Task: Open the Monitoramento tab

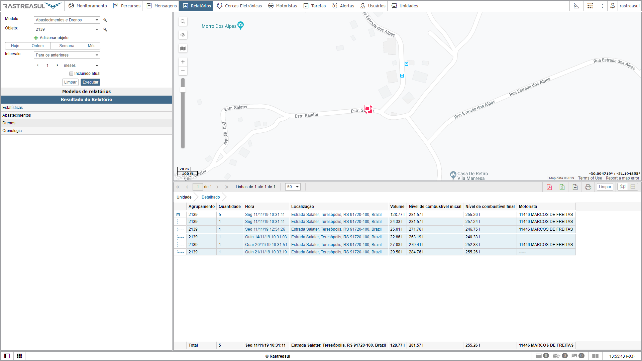Action: tap(88, 6)
